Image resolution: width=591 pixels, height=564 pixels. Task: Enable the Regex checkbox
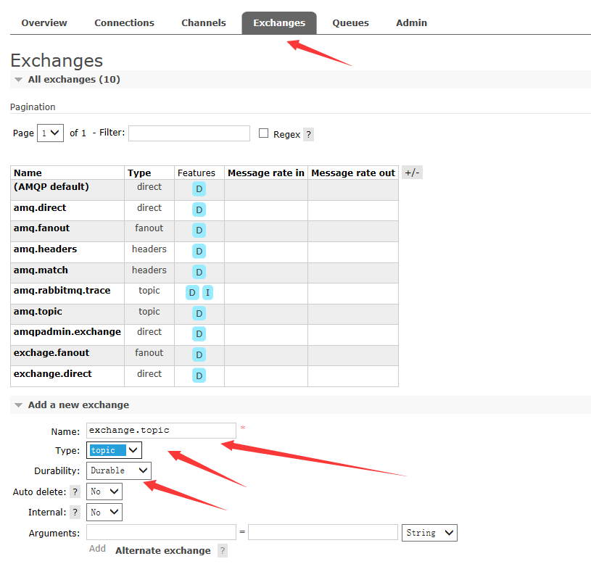pos(263,133)
